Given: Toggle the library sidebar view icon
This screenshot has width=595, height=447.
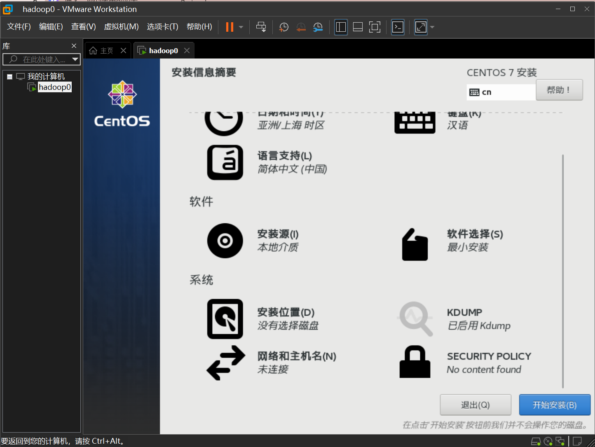Looking at the screenshot, I should 341,27.
